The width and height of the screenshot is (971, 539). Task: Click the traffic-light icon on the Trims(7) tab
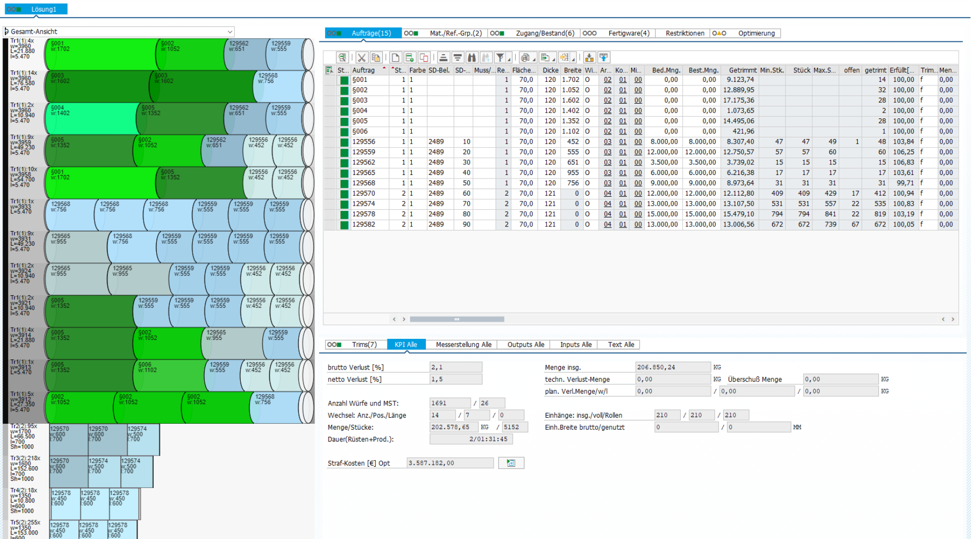(334, 345)
